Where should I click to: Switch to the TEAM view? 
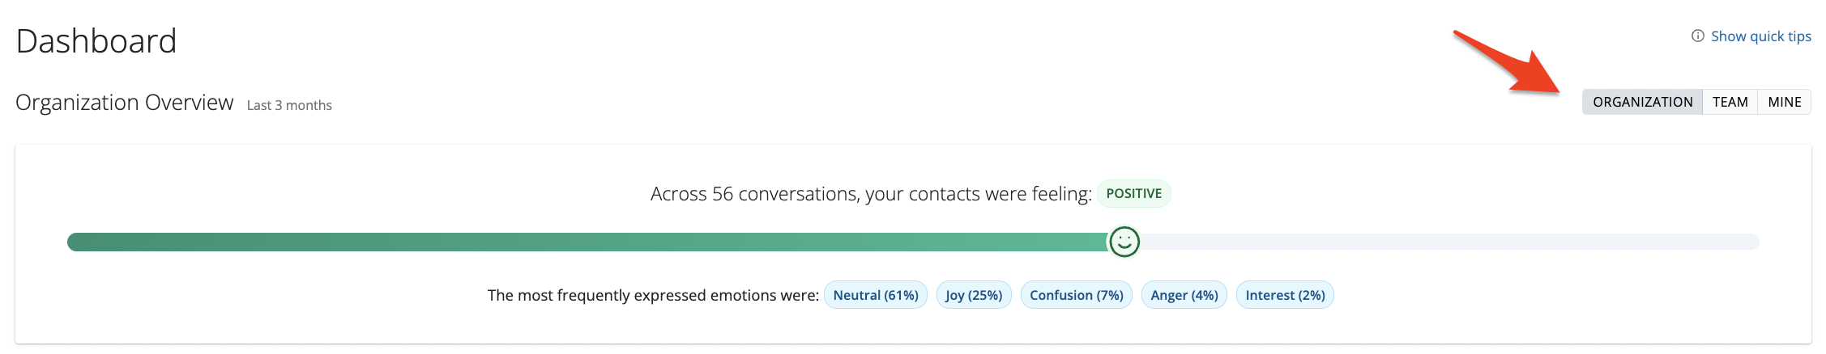click(1730, 102)
